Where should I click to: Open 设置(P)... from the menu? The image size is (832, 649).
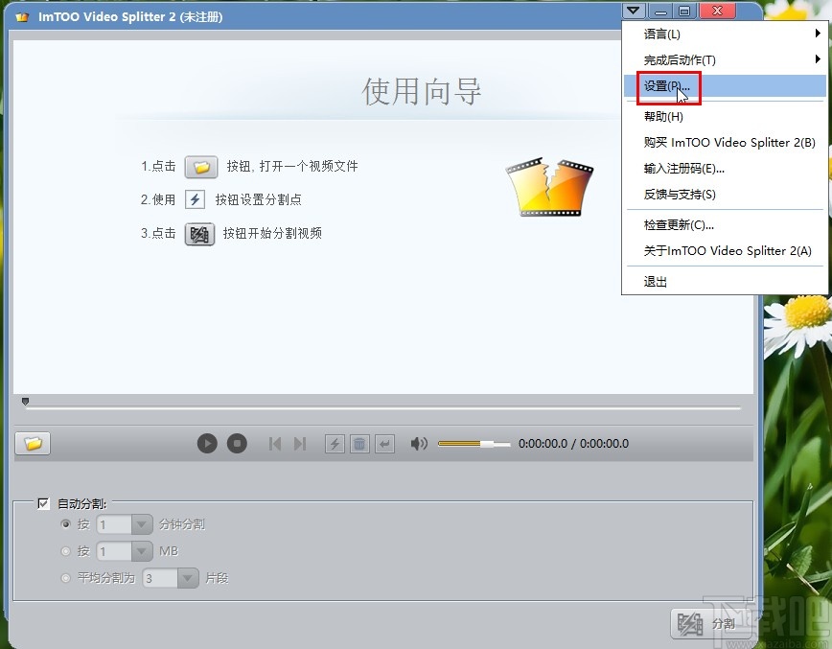pyautogui.click(x=726, y=86)
